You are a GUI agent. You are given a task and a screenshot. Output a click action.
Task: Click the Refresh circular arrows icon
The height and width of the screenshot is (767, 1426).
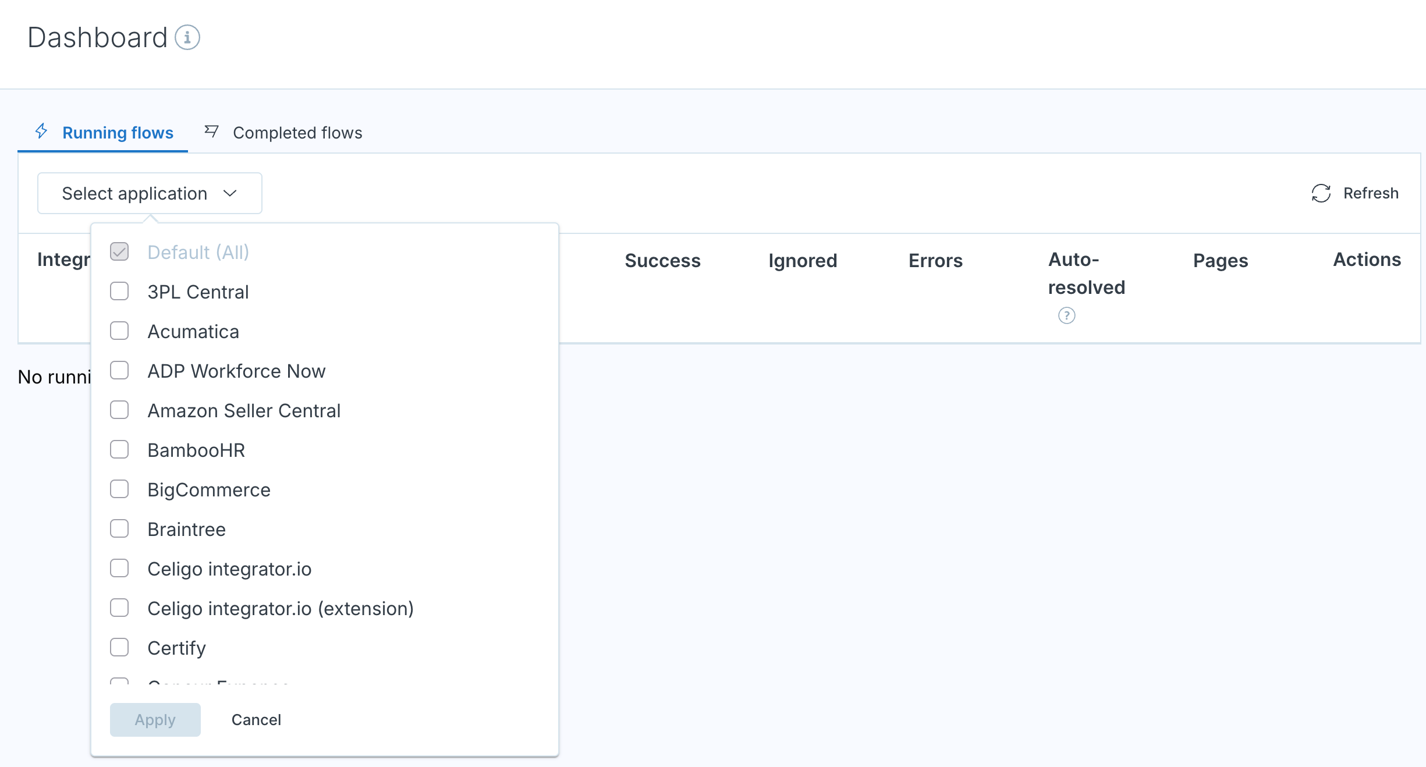[1321, 193]
